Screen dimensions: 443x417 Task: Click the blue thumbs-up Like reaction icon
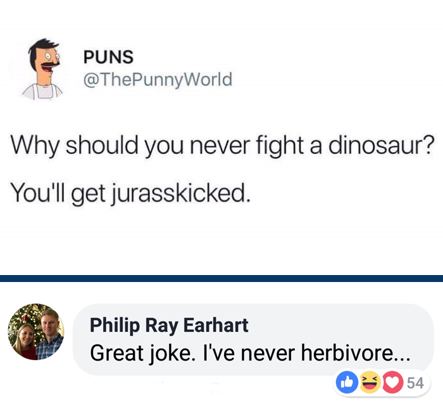[347, 382]
